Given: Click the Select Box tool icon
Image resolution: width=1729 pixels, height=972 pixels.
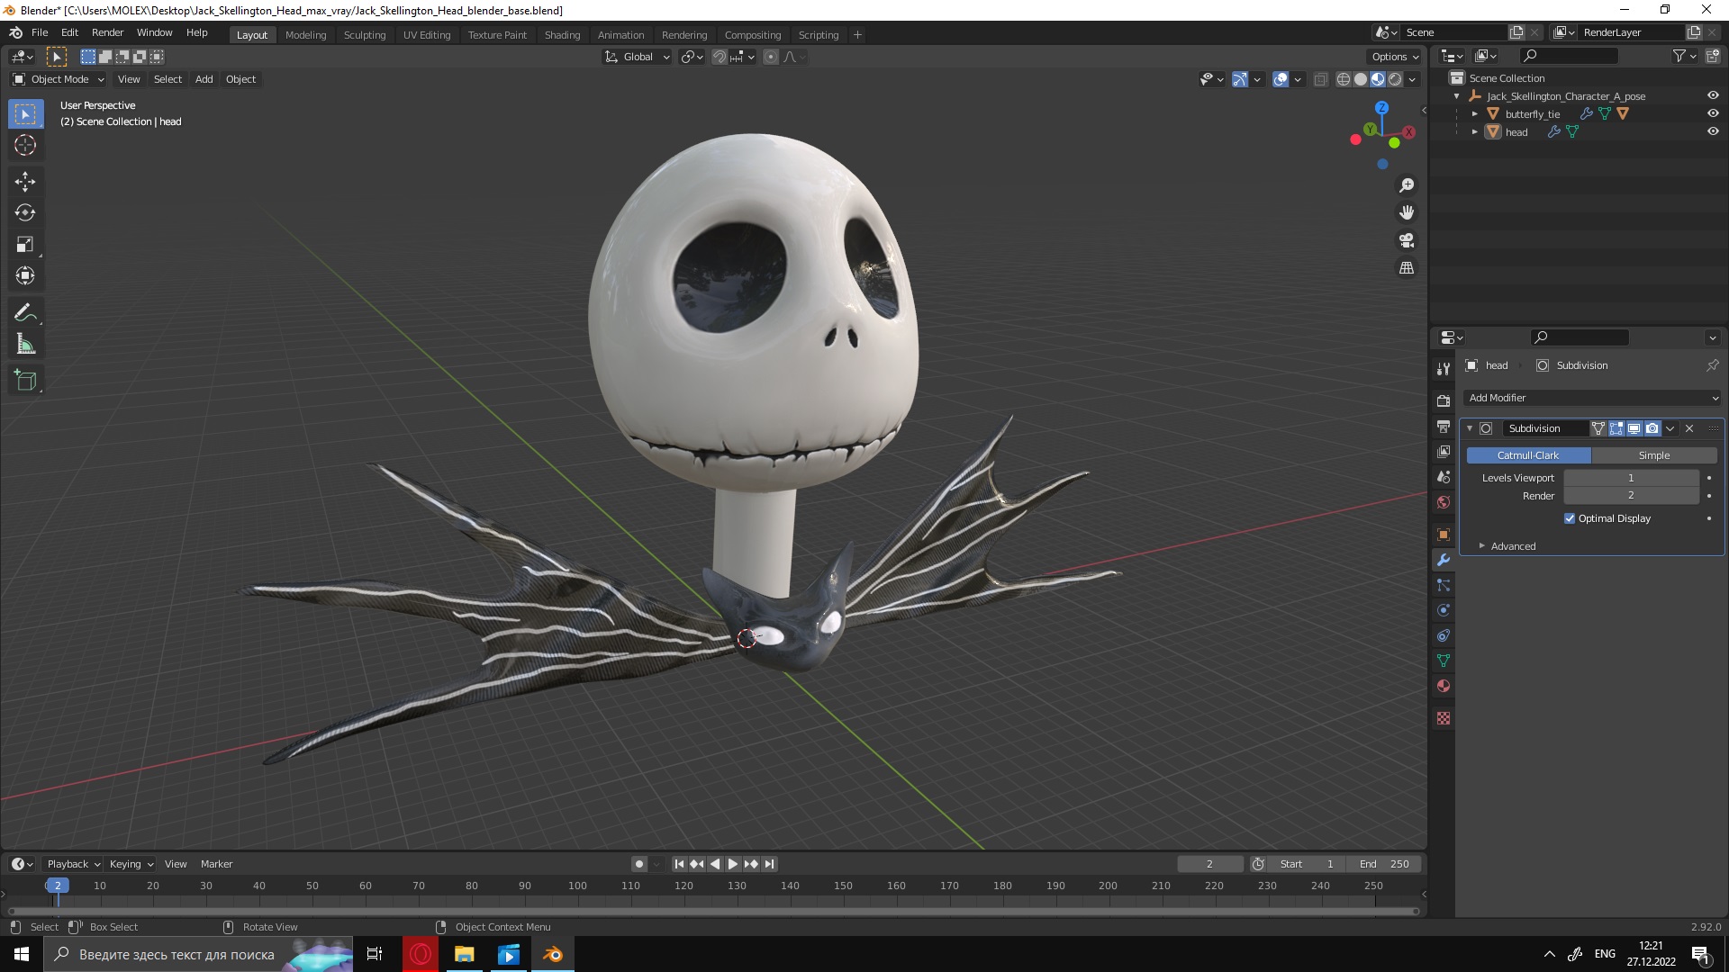Looking at the screenshot, I should click(25, 114).
